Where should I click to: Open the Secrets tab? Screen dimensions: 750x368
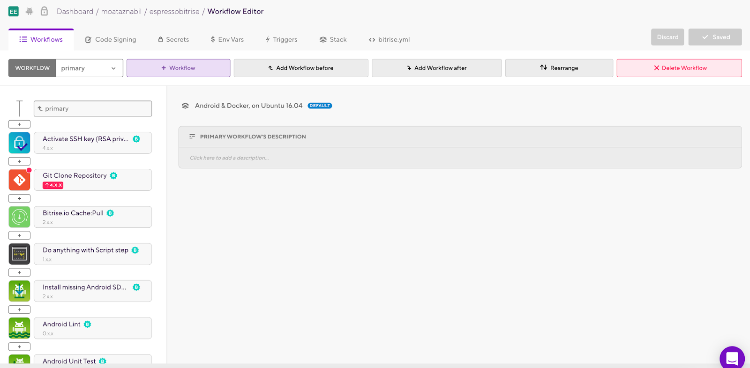[173, 40]
